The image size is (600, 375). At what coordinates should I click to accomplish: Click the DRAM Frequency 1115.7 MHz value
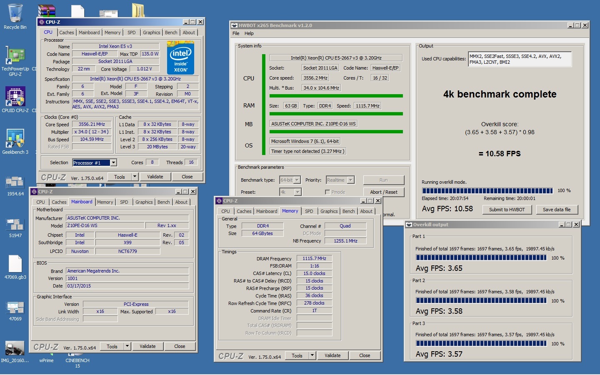click(315, 258)
